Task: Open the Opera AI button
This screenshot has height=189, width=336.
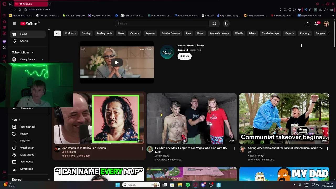Action: point(326,10)
